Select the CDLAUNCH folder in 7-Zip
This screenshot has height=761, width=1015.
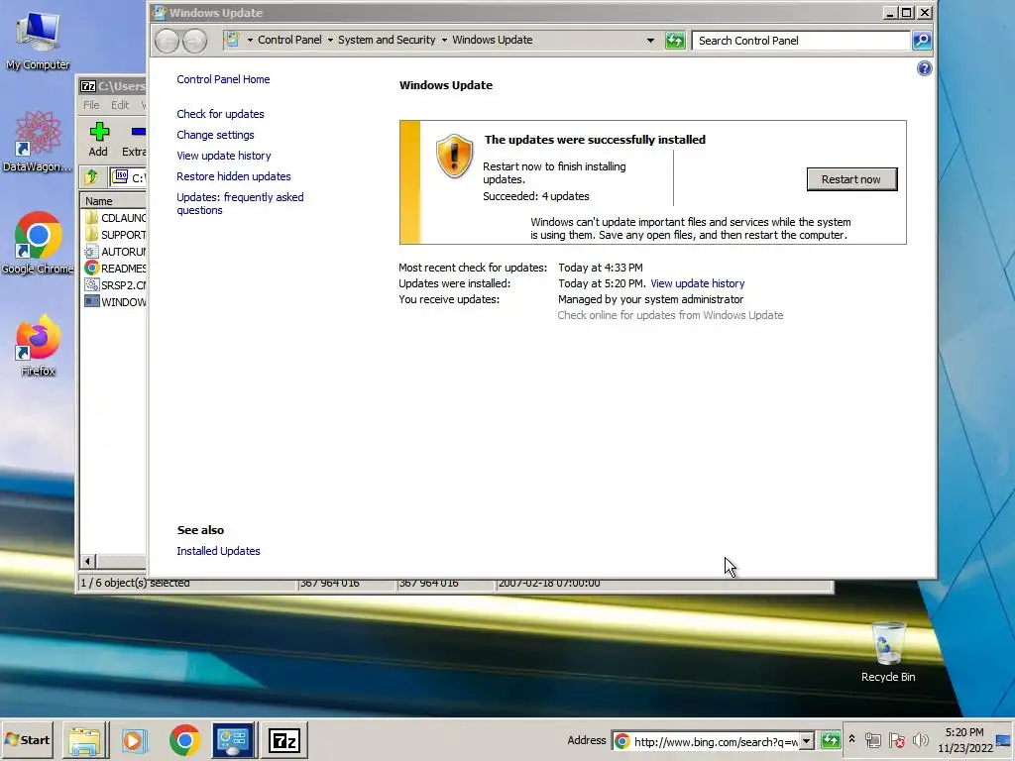tap(115, 217)
